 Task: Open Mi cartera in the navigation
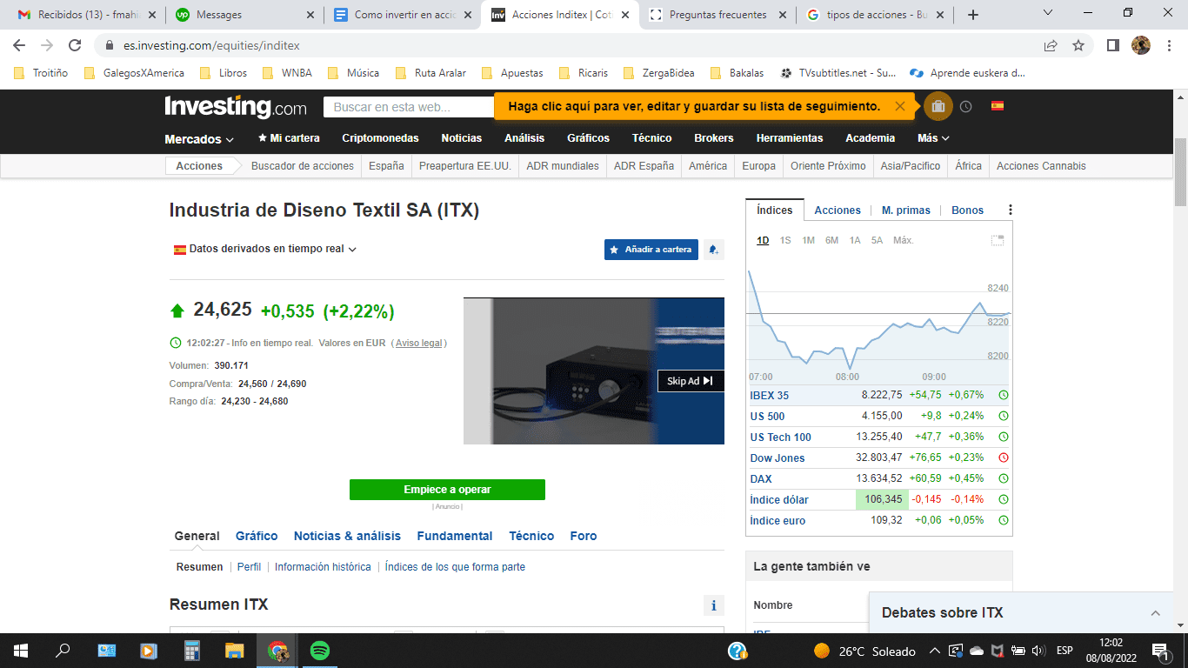[289, 138]
